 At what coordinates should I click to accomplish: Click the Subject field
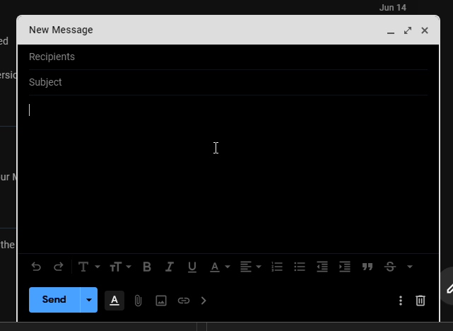(x=228, y=82)
